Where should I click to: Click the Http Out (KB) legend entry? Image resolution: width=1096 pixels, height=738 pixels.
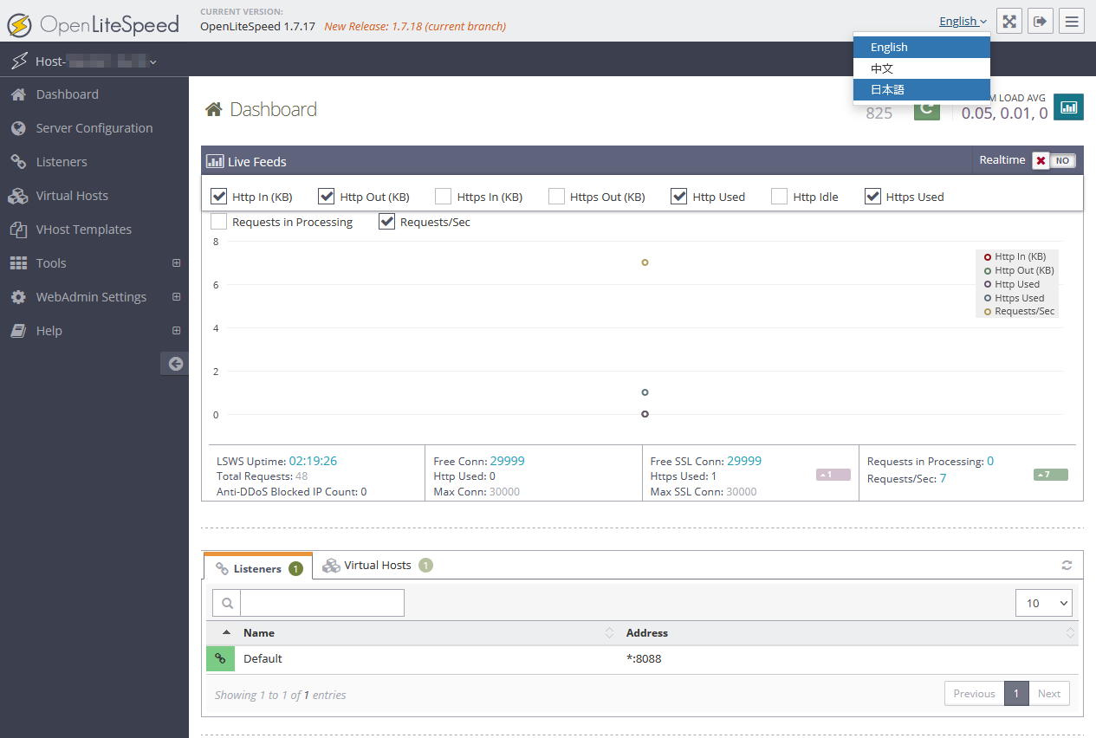coord(1019,270)
